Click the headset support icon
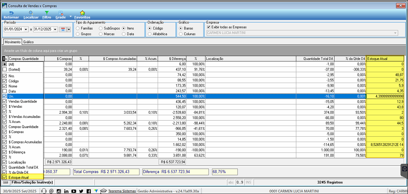The height and width of the screenshot is (194, 408). 44,191
